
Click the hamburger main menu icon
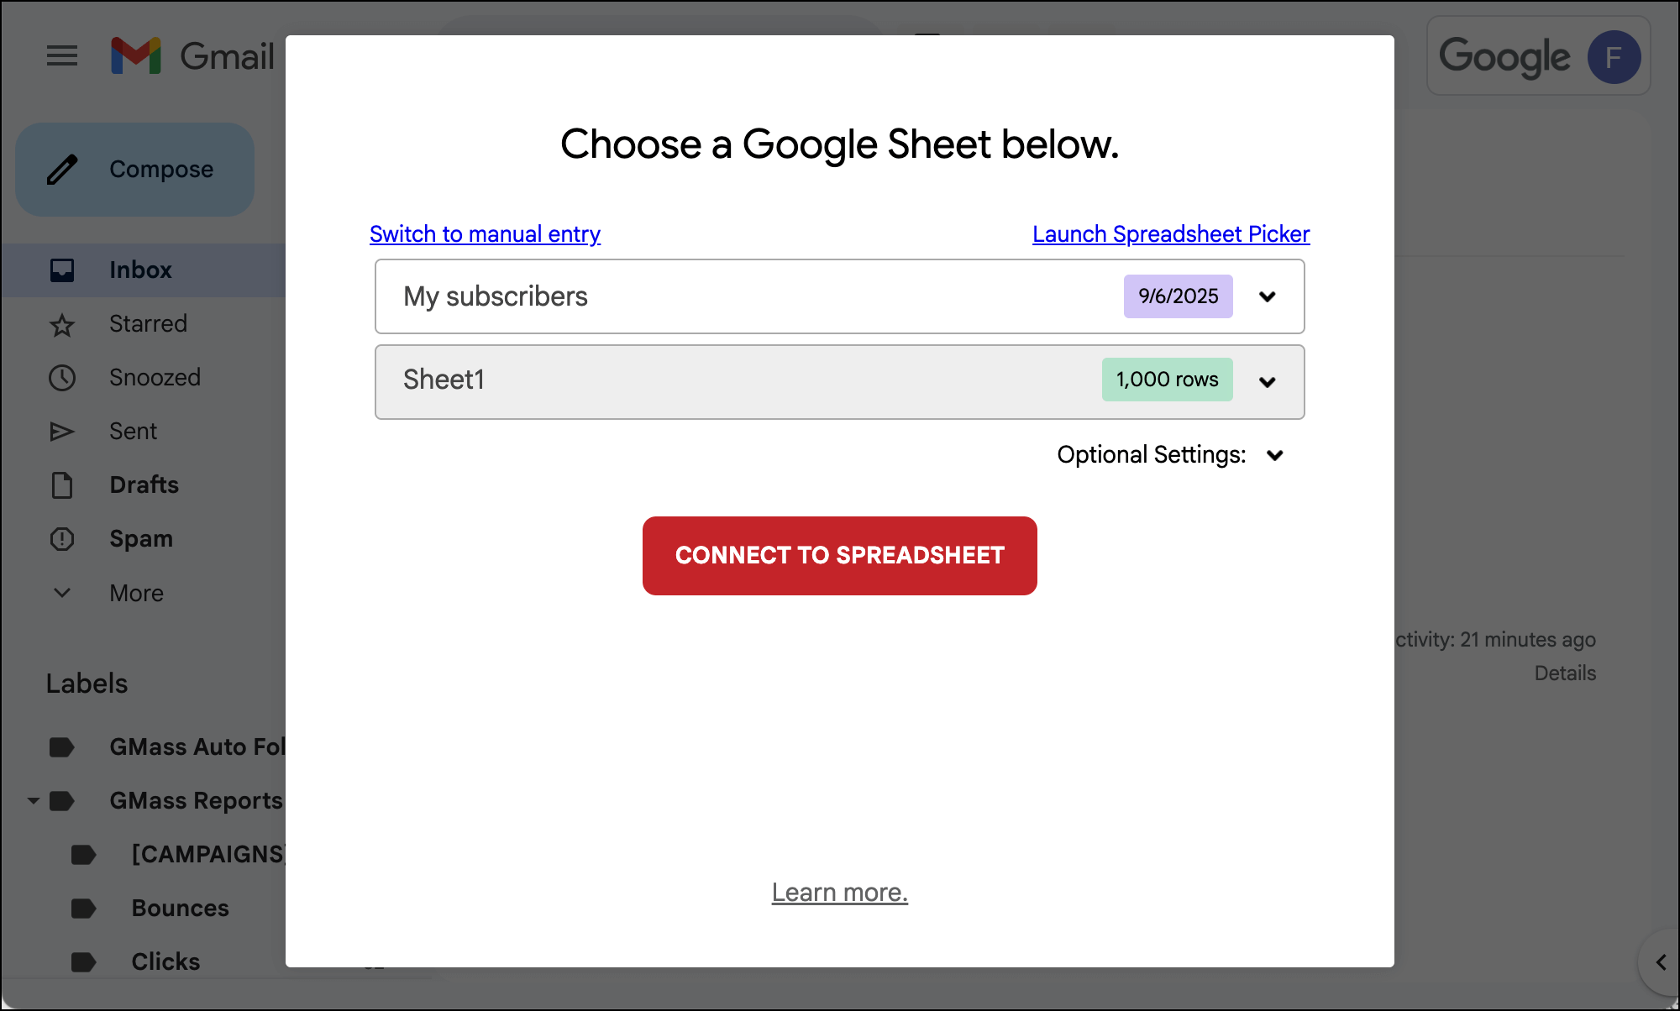pyautogui.click(x=62, y=56)
